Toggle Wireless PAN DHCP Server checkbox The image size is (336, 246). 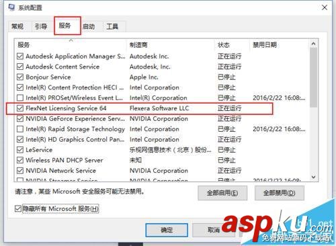[x=20, y=160]
